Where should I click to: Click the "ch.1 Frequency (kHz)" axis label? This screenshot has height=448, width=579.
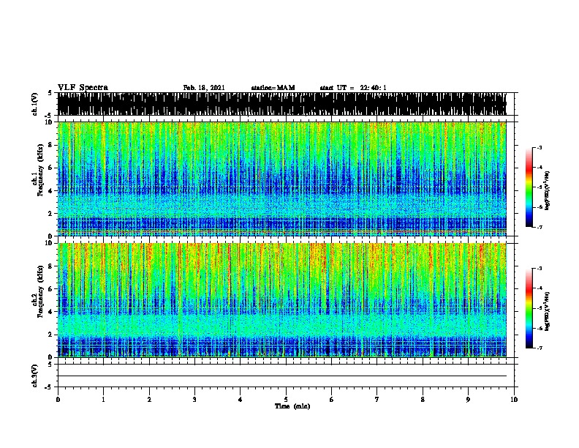(37, 171)
